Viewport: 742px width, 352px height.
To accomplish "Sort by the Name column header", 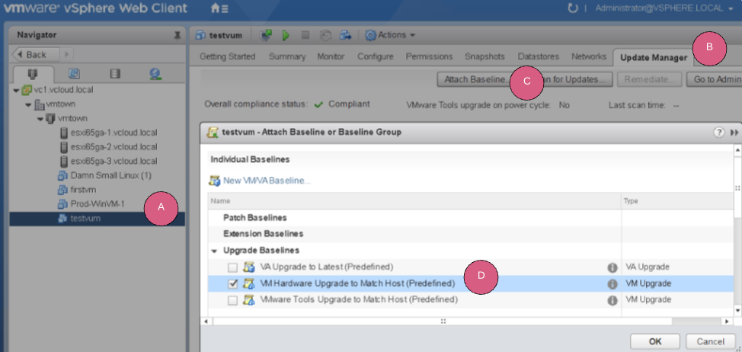I will (x=414, y=201).
